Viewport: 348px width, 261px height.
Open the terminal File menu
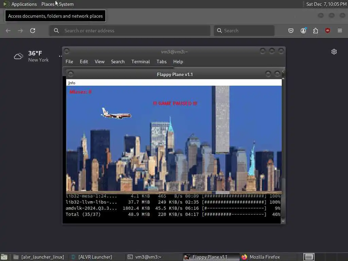(69, 62)
